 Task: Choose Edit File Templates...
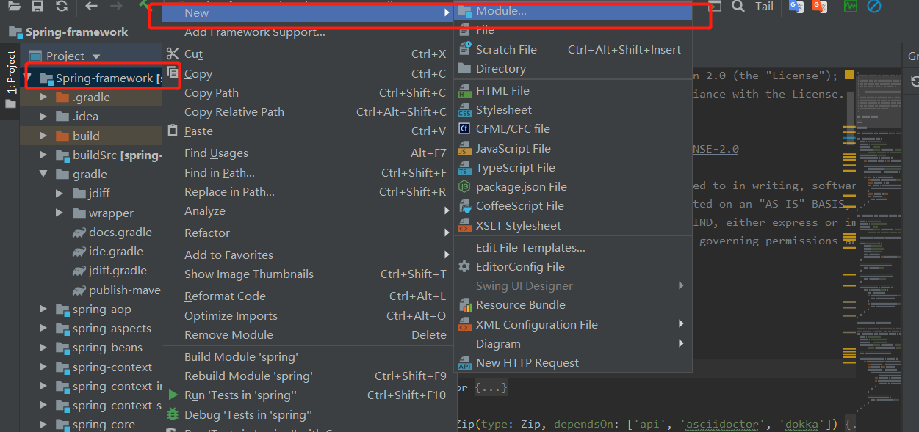coord(572,248)
